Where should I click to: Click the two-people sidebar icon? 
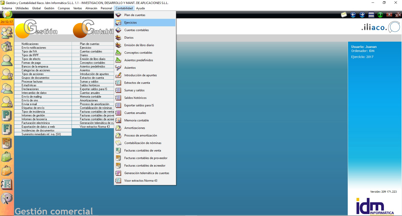(x=7, y=88)
